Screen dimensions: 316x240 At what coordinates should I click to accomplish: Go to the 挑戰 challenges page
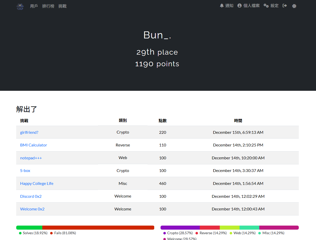[x=62, y=6]
